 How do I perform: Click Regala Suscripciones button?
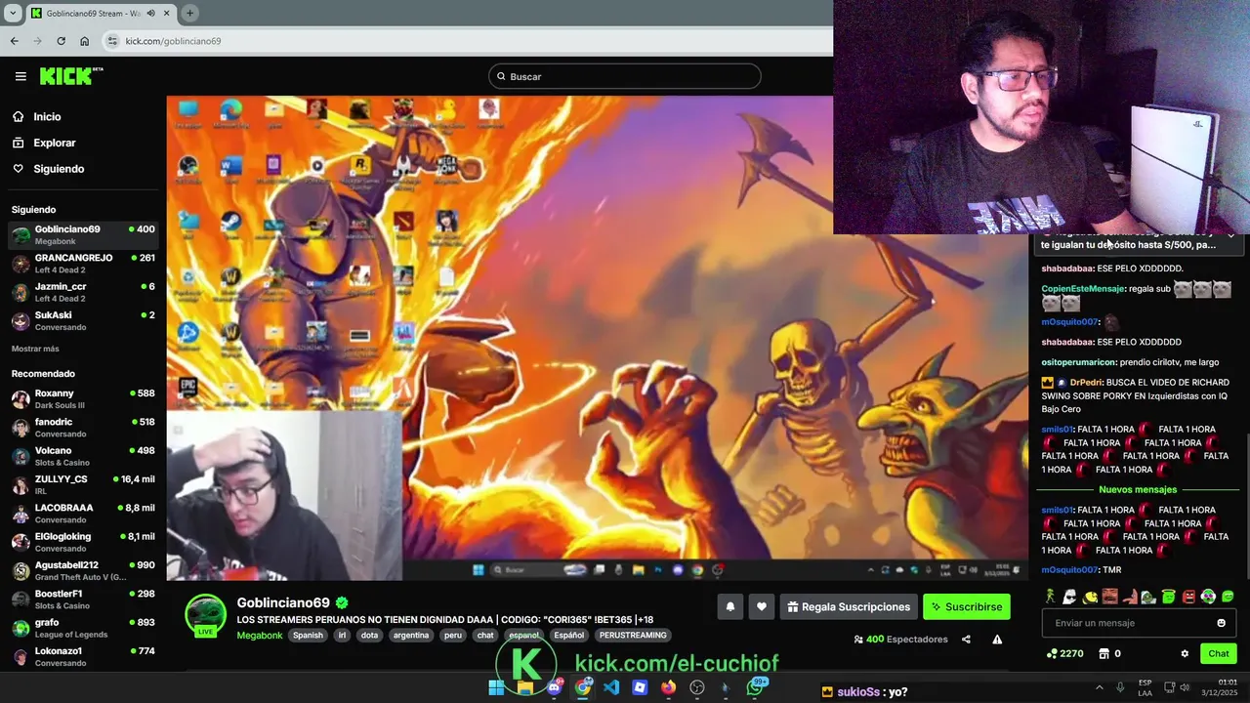(848, 606)
